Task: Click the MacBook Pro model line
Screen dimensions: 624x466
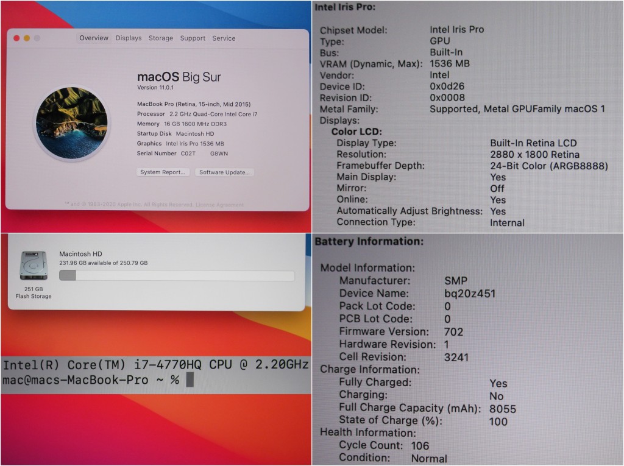Action: pyautogui.click(x=194, y=104)
